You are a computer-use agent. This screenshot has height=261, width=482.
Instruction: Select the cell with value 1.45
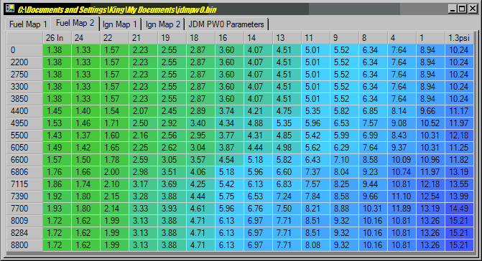click(x=57, y=111)
